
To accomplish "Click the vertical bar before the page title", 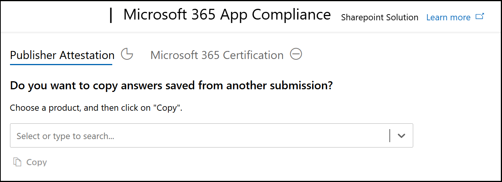I will 111,15.
